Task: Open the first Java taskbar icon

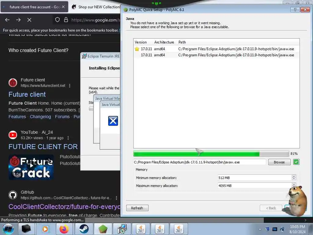Action: (x=141, y=229)
